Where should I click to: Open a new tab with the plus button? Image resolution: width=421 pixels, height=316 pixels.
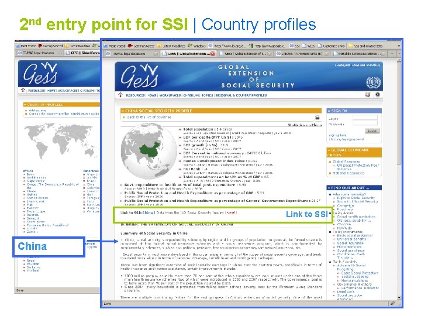click(x=392, y=53)
